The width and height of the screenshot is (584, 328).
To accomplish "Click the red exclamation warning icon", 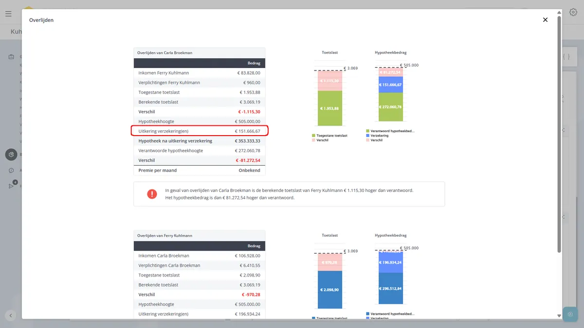I will [152, 194].
